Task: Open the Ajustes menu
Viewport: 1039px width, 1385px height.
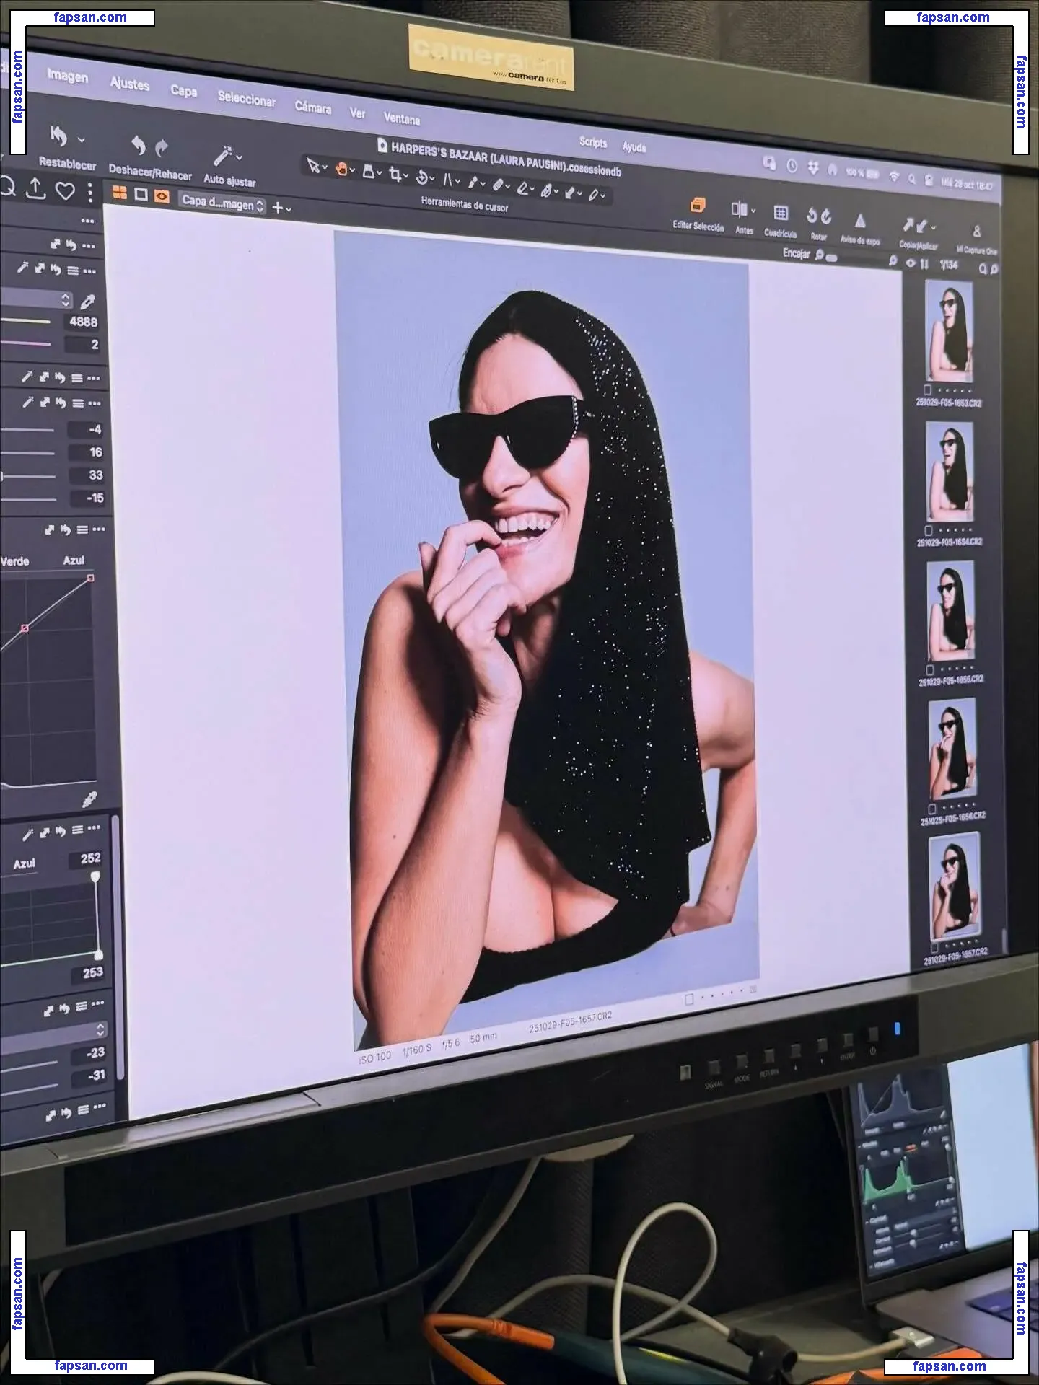Action: tap(129, 84)
